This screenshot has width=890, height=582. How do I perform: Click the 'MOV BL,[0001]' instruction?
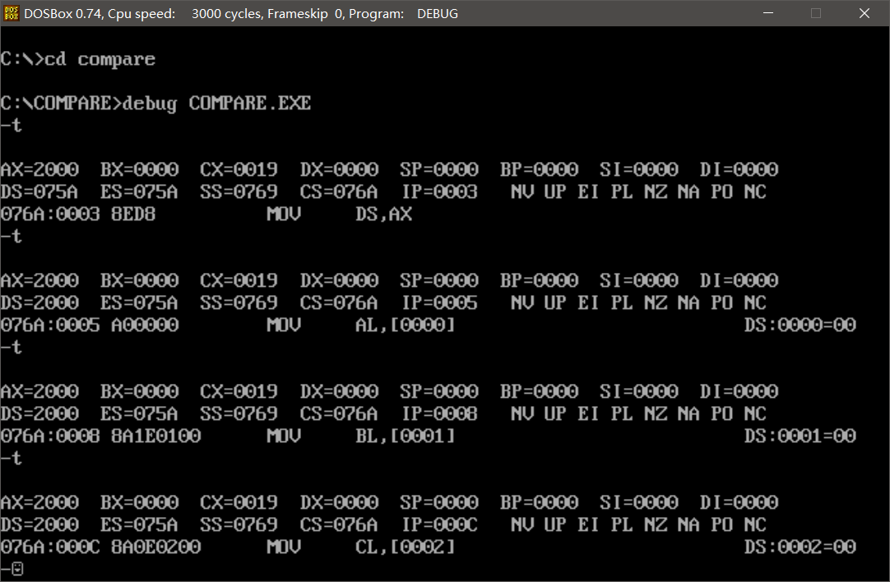pos(361,436)
